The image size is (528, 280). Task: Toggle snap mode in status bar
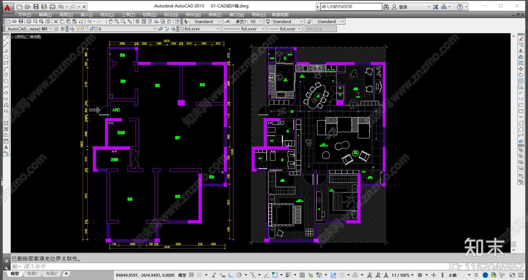click(199, 275)
